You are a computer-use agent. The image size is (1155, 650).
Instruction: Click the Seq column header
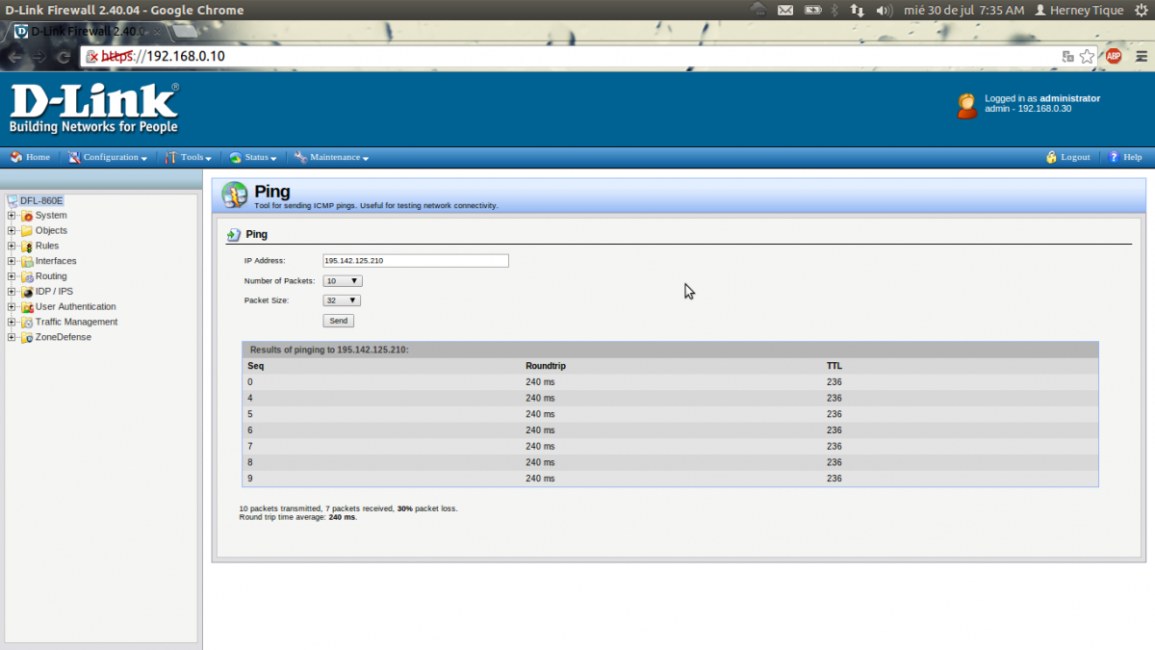click(x=256, y=366)
